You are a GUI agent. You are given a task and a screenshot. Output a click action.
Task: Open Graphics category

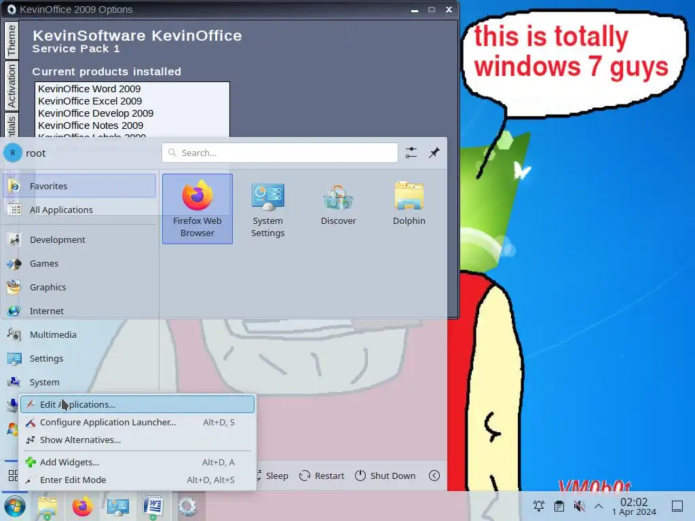pos(80,287)
